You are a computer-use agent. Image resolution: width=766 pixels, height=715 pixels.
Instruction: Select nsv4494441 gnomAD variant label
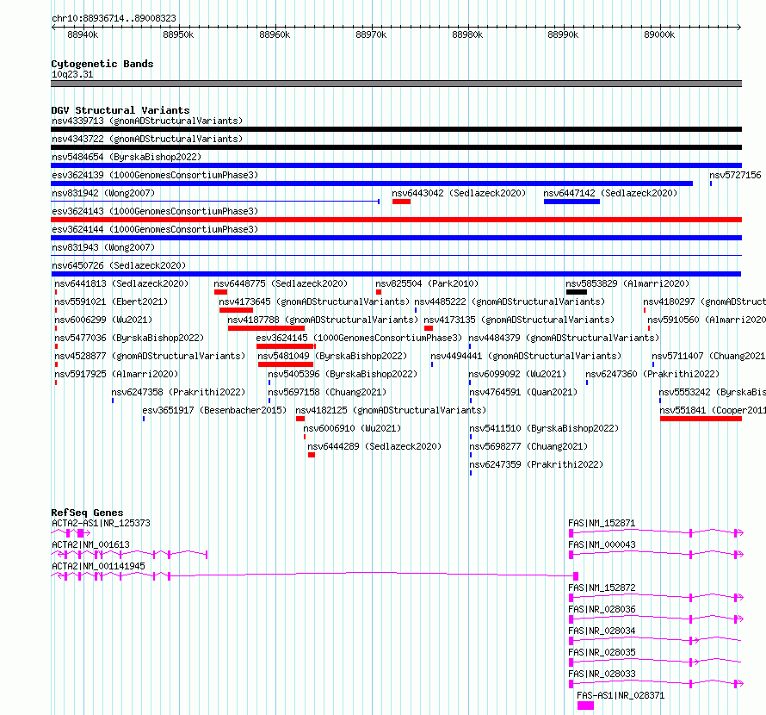coord(526,356)
